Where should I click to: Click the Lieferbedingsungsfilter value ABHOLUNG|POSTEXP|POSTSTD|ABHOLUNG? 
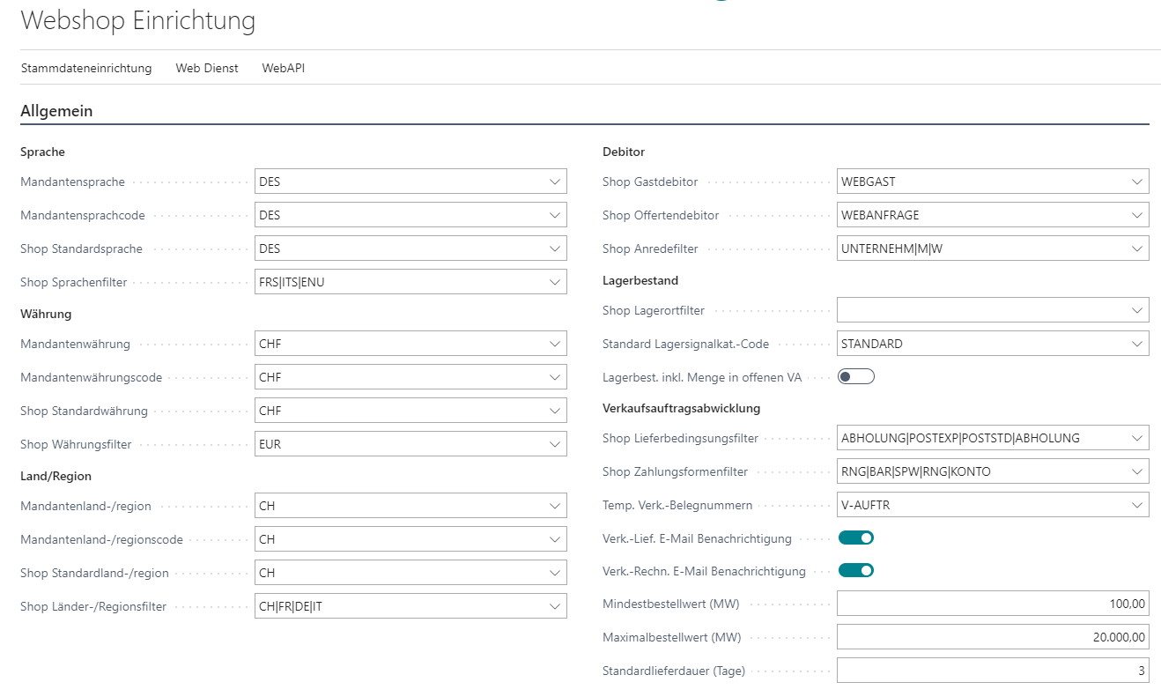pyautogui.click(x=960, y=438)
